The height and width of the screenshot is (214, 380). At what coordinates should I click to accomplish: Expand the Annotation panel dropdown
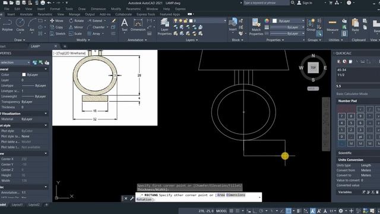137,40
